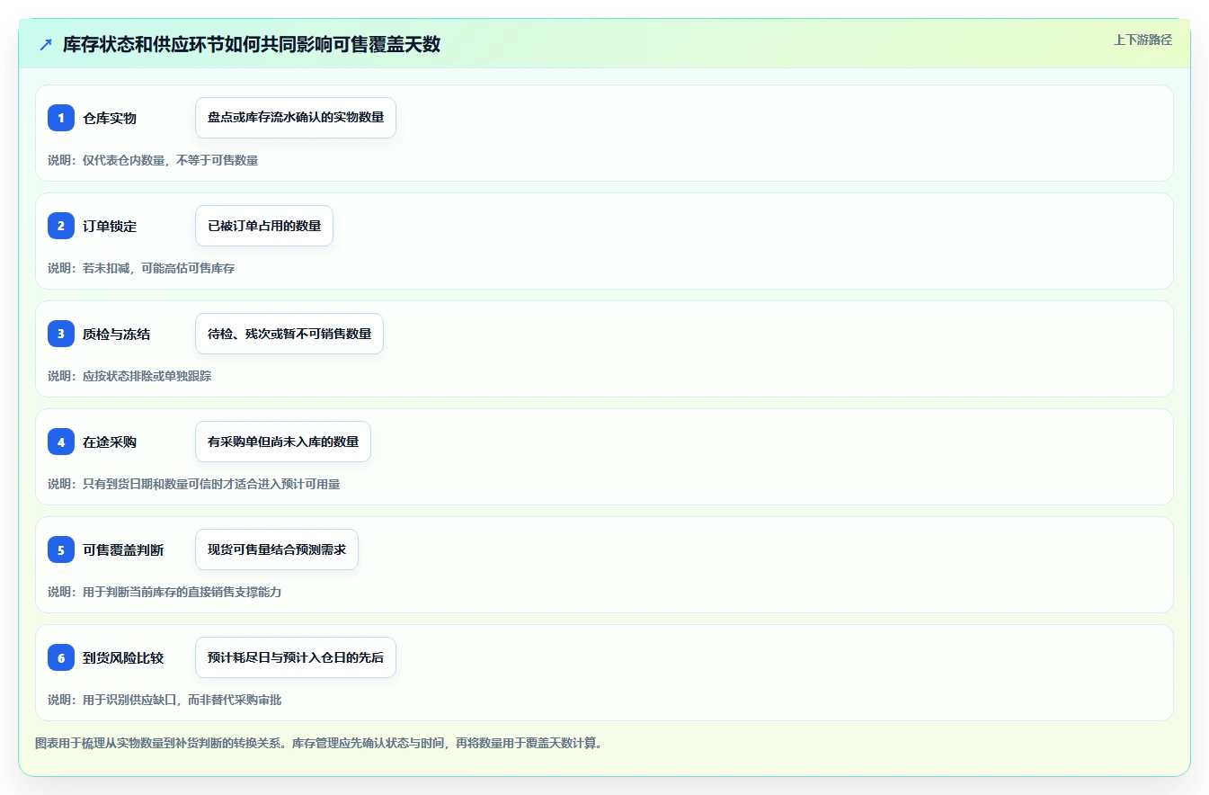Select the 已被订单占用的数量 chip
Image resolution: width=1209 pixels, height=795 pixels.
264,226
